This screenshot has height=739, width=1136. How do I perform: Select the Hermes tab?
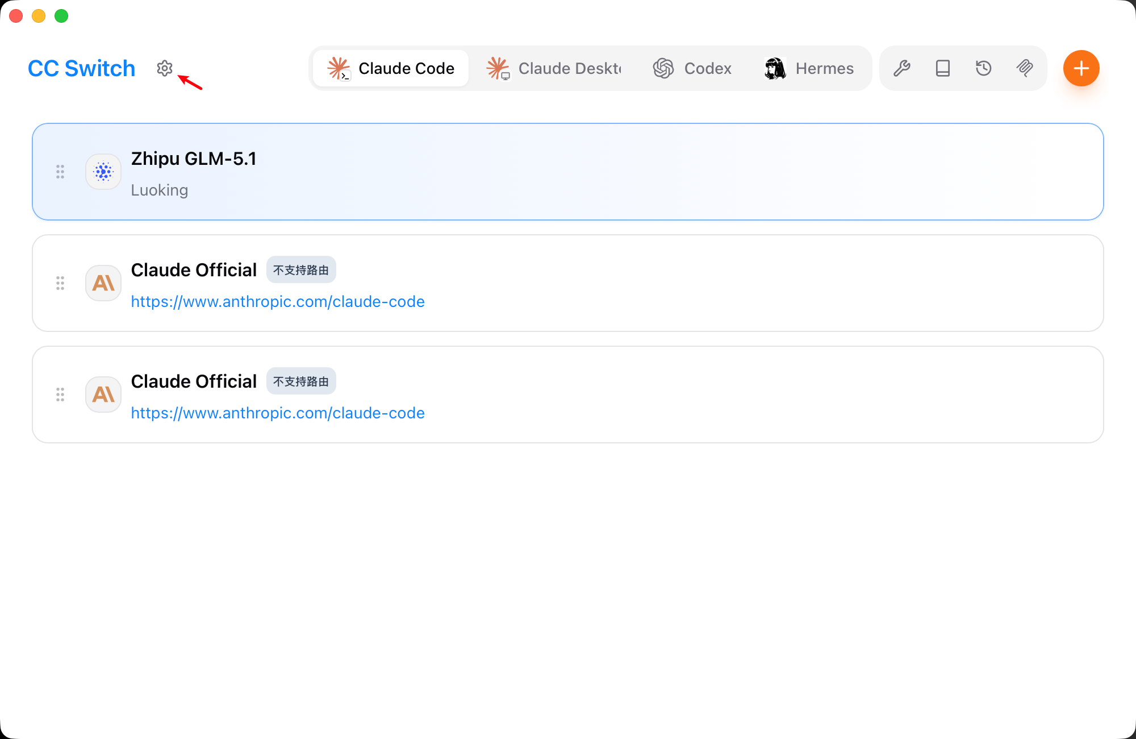pyautogui.click(x=809, y=68)
